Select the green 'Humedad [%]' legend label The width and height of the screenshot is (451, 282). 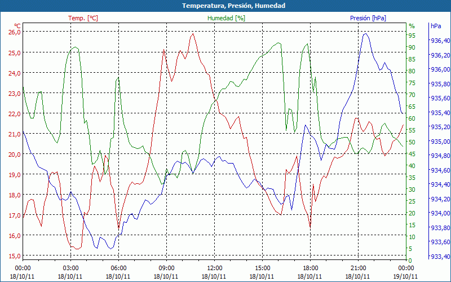click(x=226, y=18)
